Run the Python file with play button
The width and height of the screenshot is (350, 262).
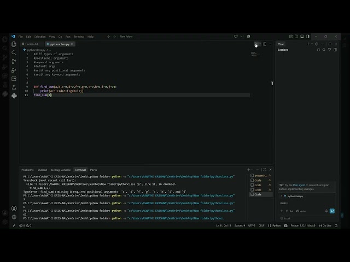(x=256, y=44)
